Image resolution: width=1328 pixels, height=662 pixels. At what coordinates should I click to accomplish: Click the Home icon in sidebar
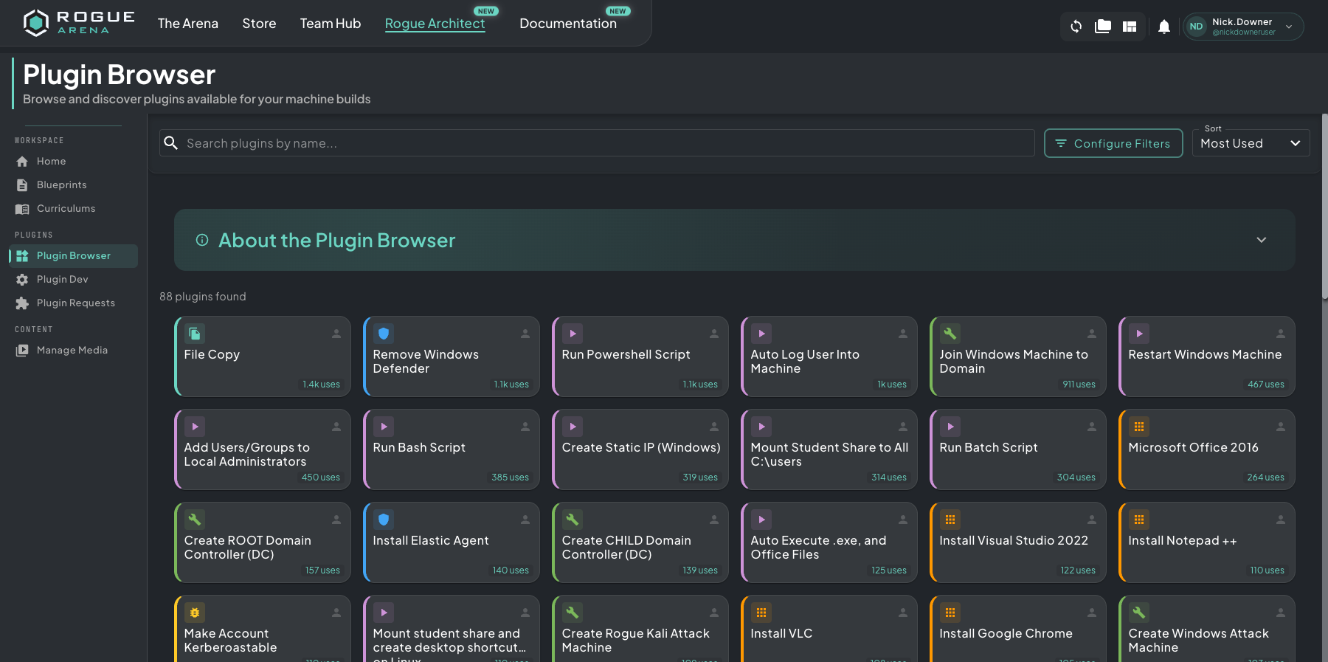(x=22, y=162)
